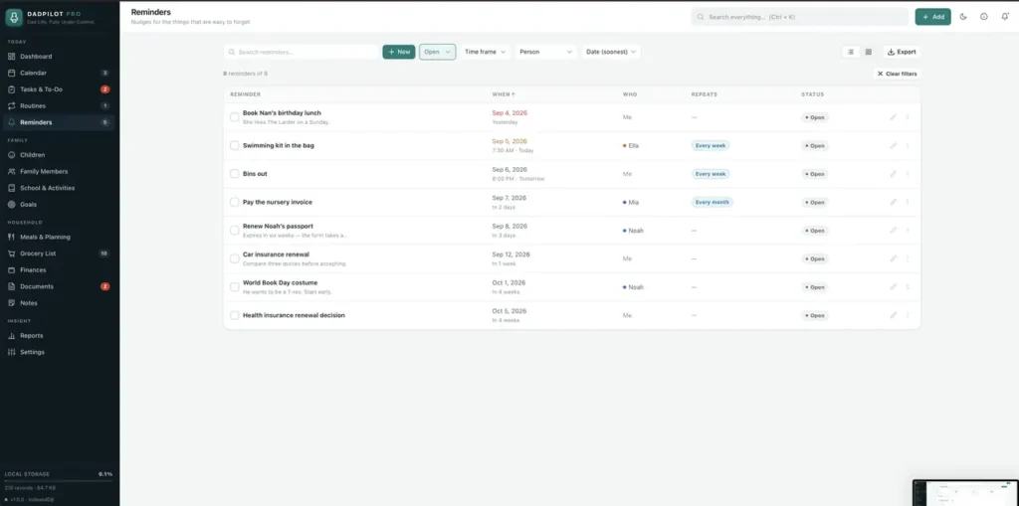Open the info icon in the top bar

(x=984, y=17)
